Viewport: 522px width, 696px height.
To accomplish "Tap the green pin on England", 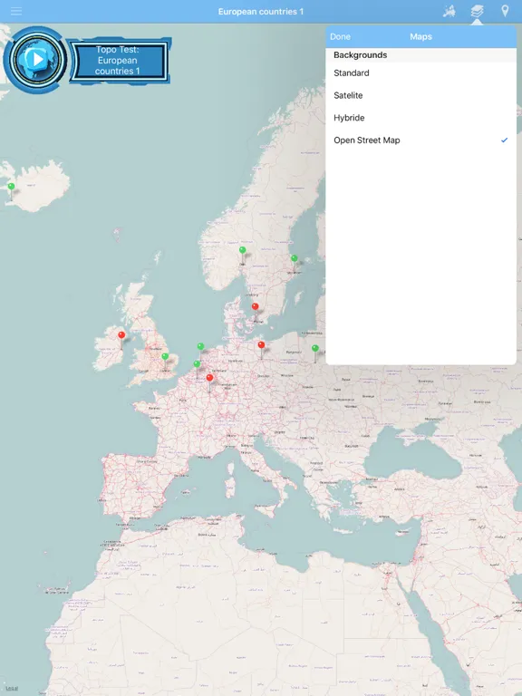I will tap(165, 356).
